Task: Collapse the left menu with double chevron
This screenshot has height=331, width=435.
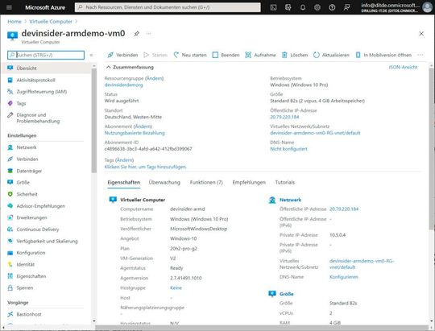Action: 91,55
